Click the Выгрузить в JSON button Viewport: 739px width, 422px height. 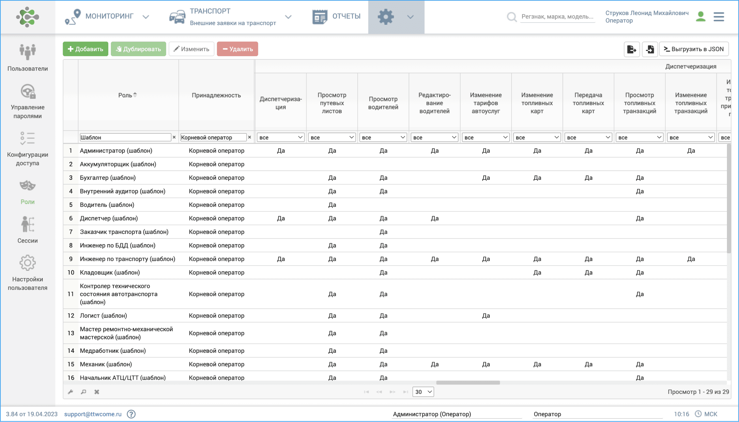(694, 49)
